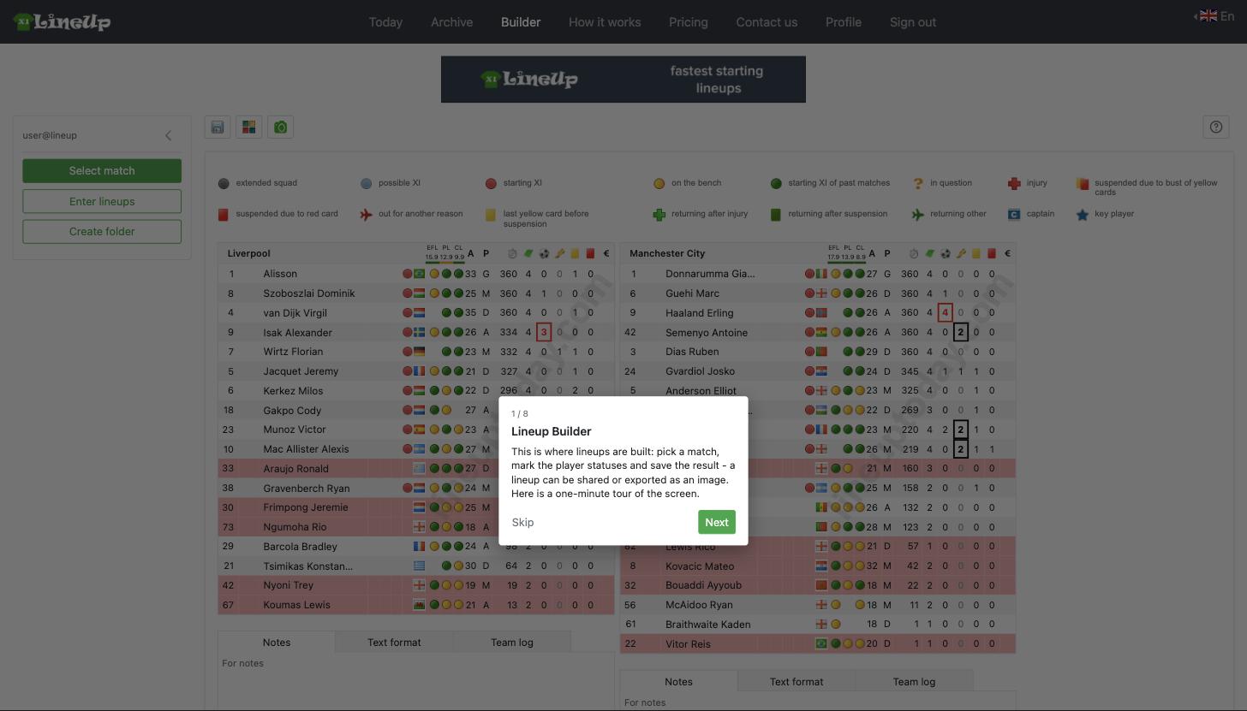Toggle Haaland Erling's red starting XI dot
Viewport: 1247px width, 711px height.
(810, 313)
